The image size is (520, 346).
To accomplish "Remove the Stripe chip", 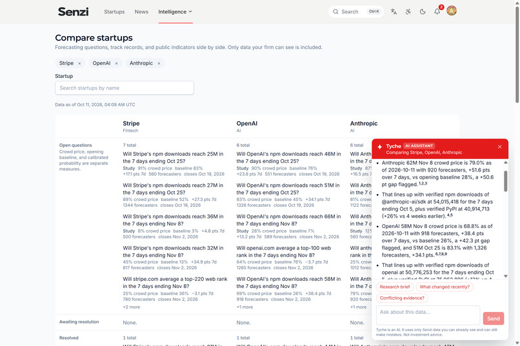I will (x=79, y=63).
